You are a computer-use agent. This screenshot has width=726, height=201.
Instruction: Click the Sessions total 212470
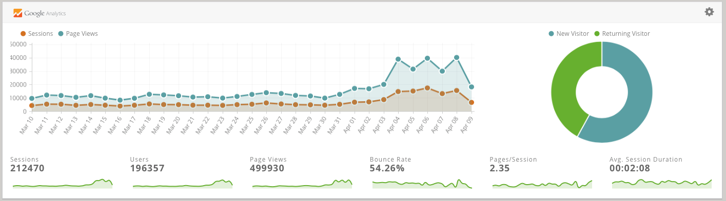click(x=27, y=168)
